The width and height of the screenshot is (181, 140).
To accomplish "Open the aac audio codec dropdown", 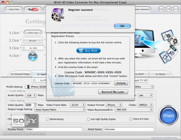I will pos(146,95).
